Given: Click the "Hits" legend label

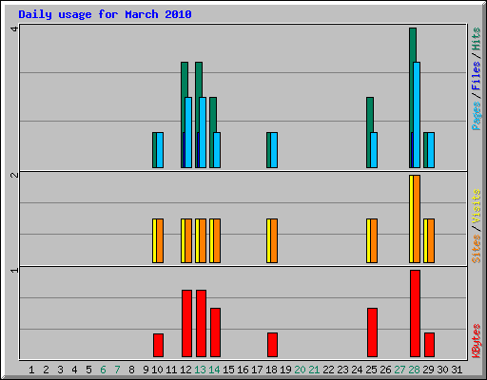Looking at the screenshot, I should click(x=477, y=39).
